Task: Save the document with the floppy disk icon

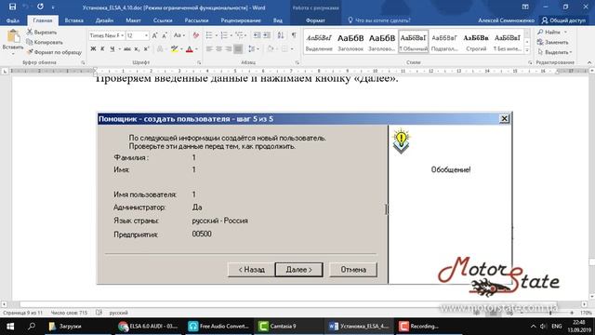Action: pyautogui.click(x=12, y=7)
